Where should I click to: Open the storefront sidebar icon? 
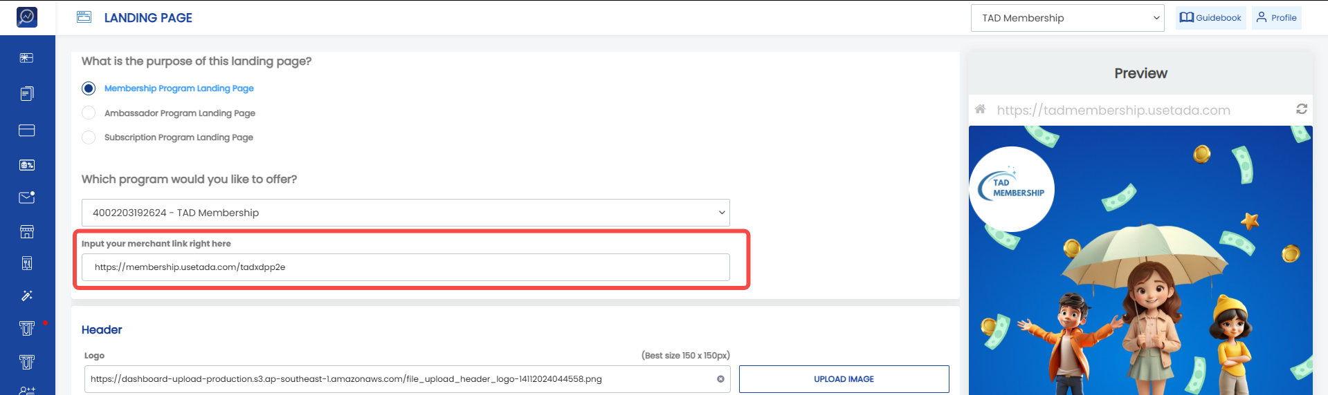pos(27,231)
